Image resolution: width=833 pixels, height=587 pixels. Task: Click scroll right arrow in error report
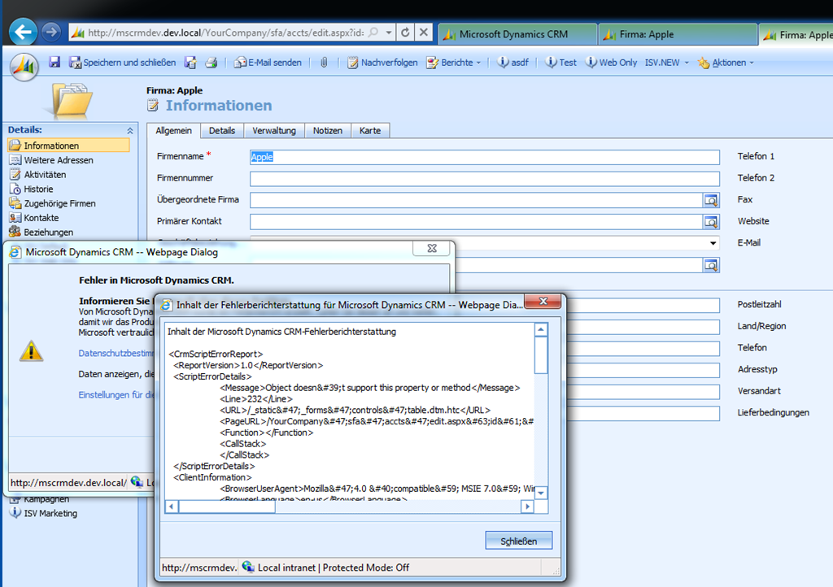coord(527,507)
